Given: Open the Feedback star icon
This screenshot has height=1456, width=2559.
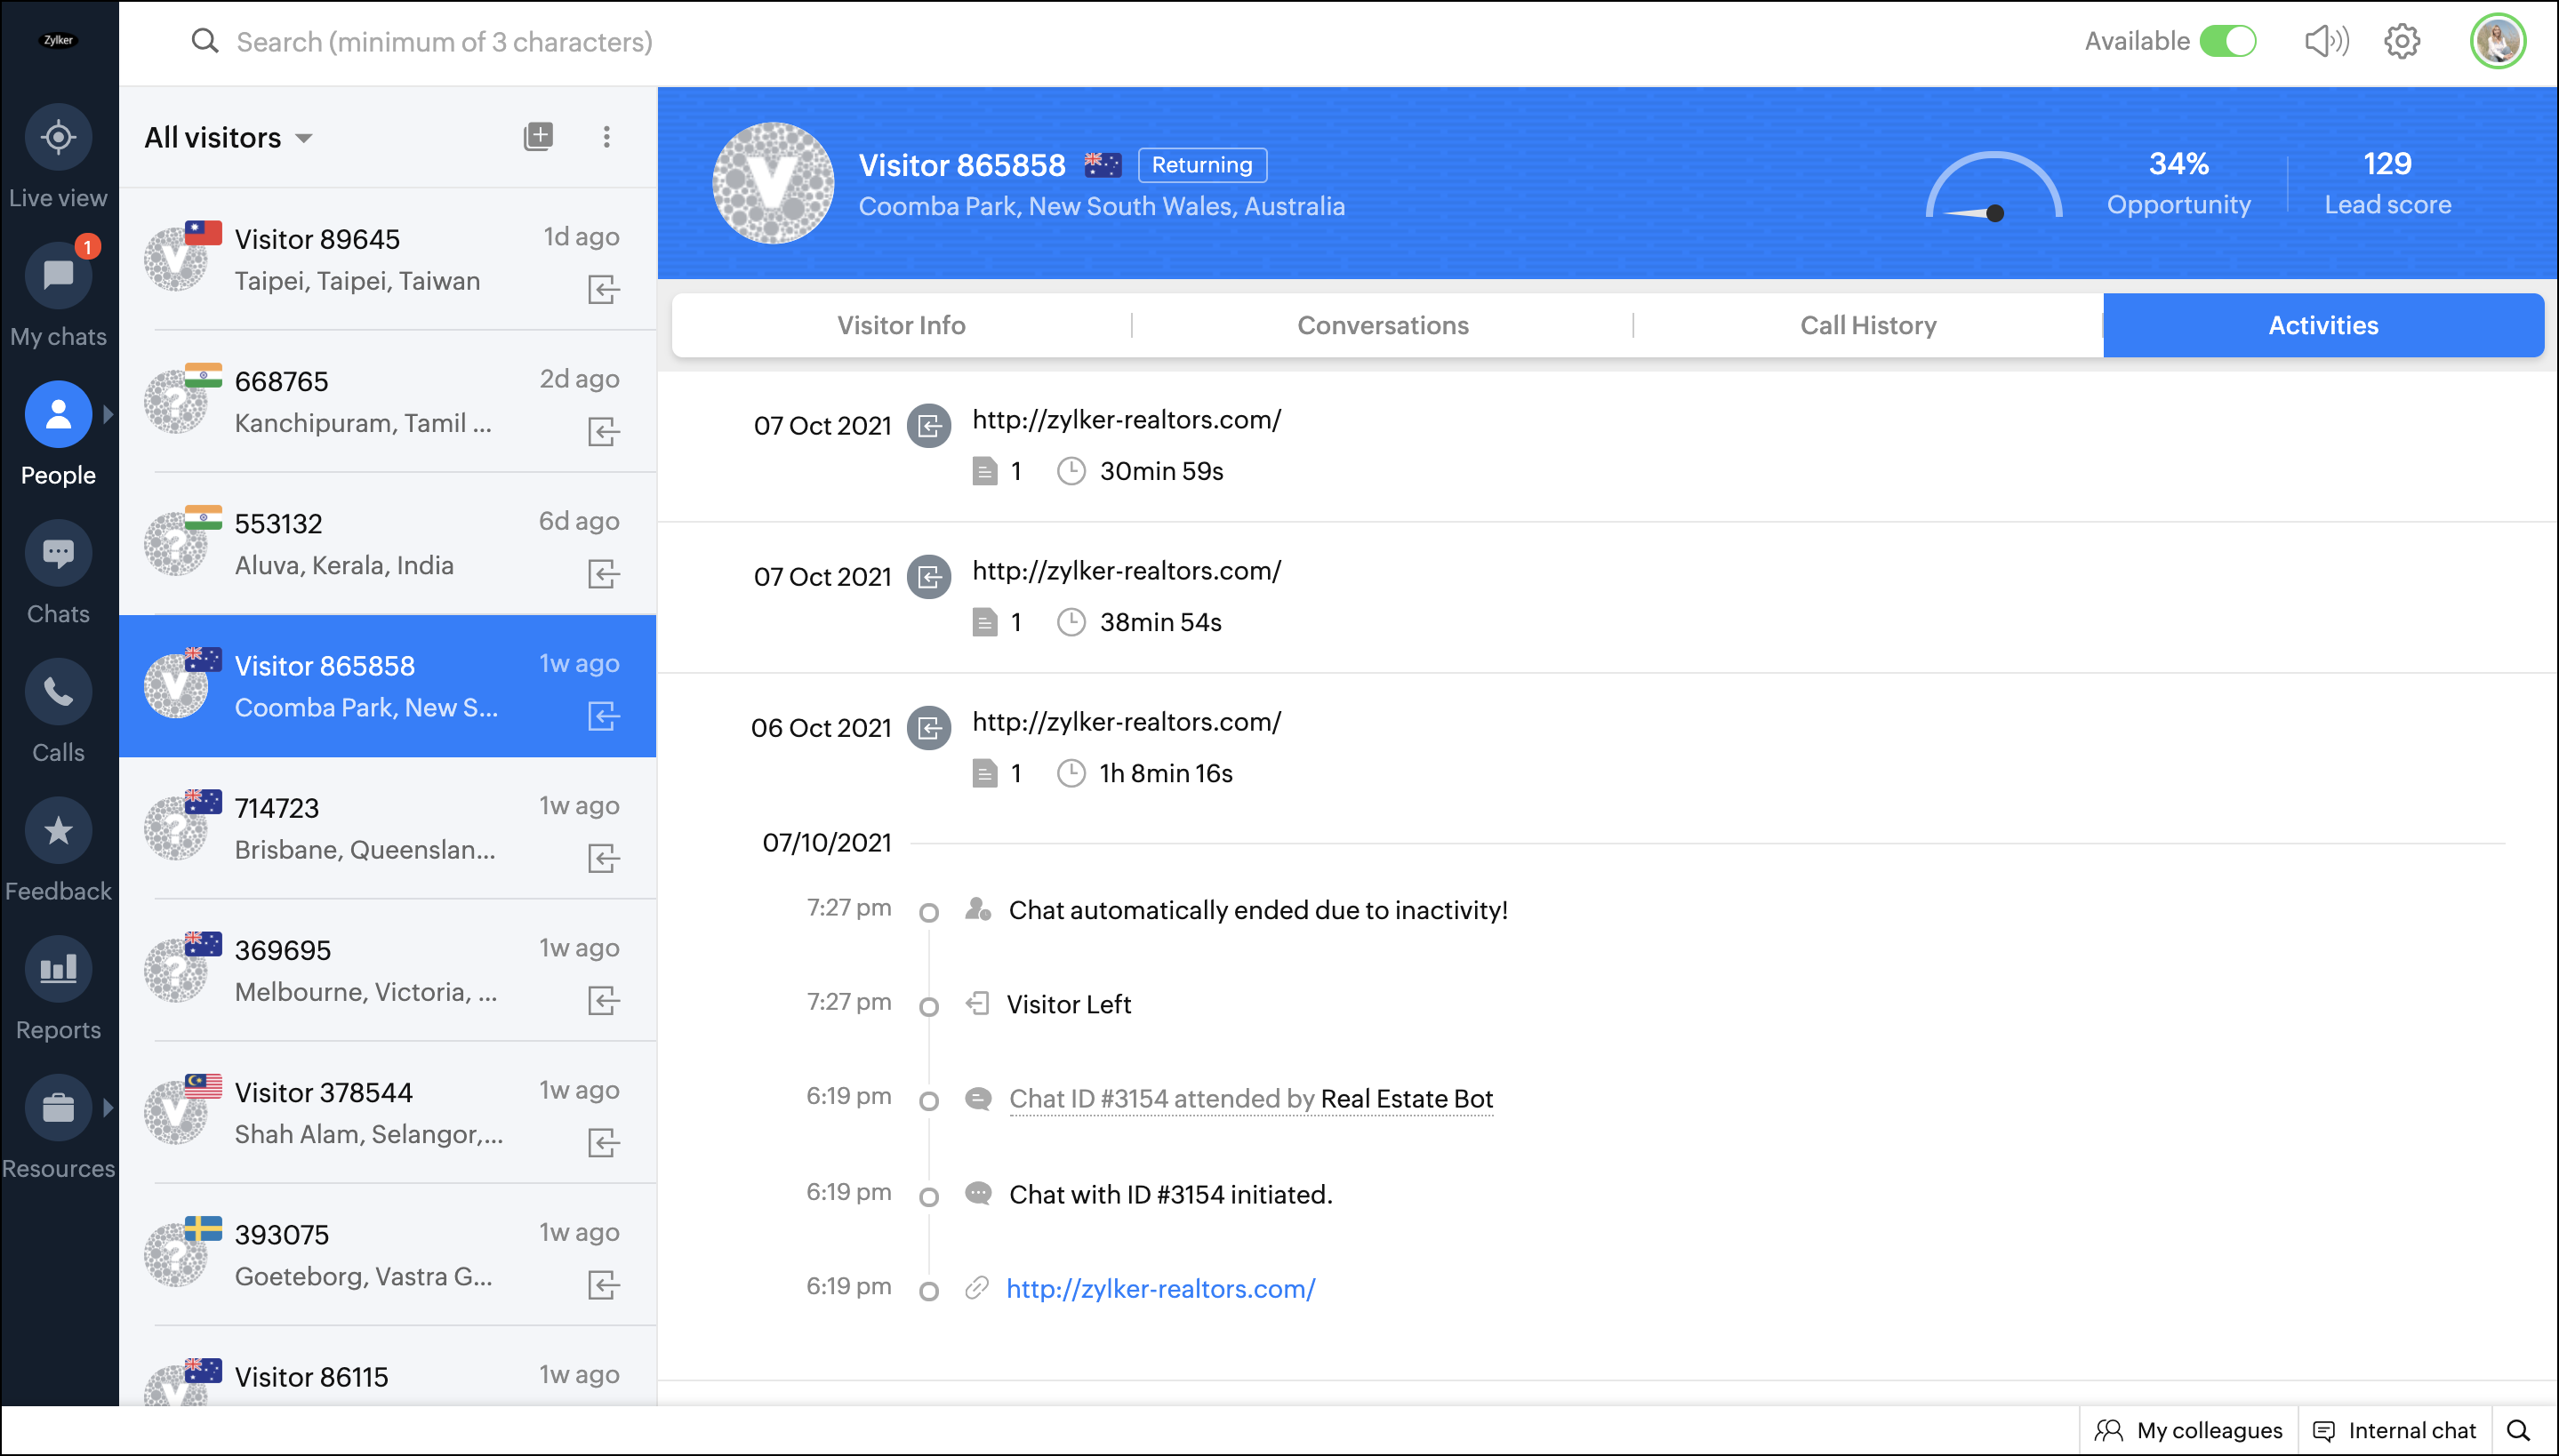Looking at the screenshot, I should tap(58, 831).
